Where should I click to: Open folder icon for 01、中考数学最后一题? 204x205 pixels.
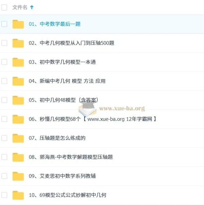tap(18, 24)
